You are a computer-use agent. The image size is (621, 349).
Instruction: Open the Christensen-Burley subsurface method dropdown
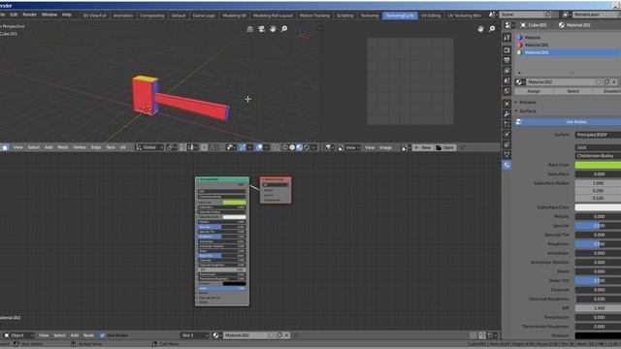click(x=598, y=156)
